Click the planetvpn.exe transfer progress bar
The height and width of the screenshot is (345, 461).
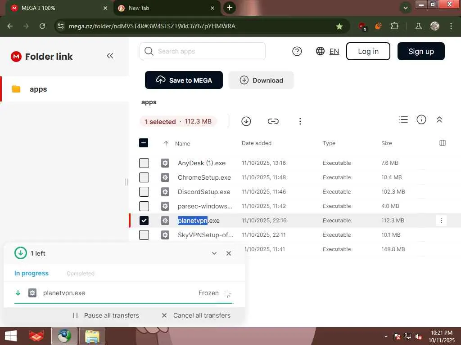point(124,303)
